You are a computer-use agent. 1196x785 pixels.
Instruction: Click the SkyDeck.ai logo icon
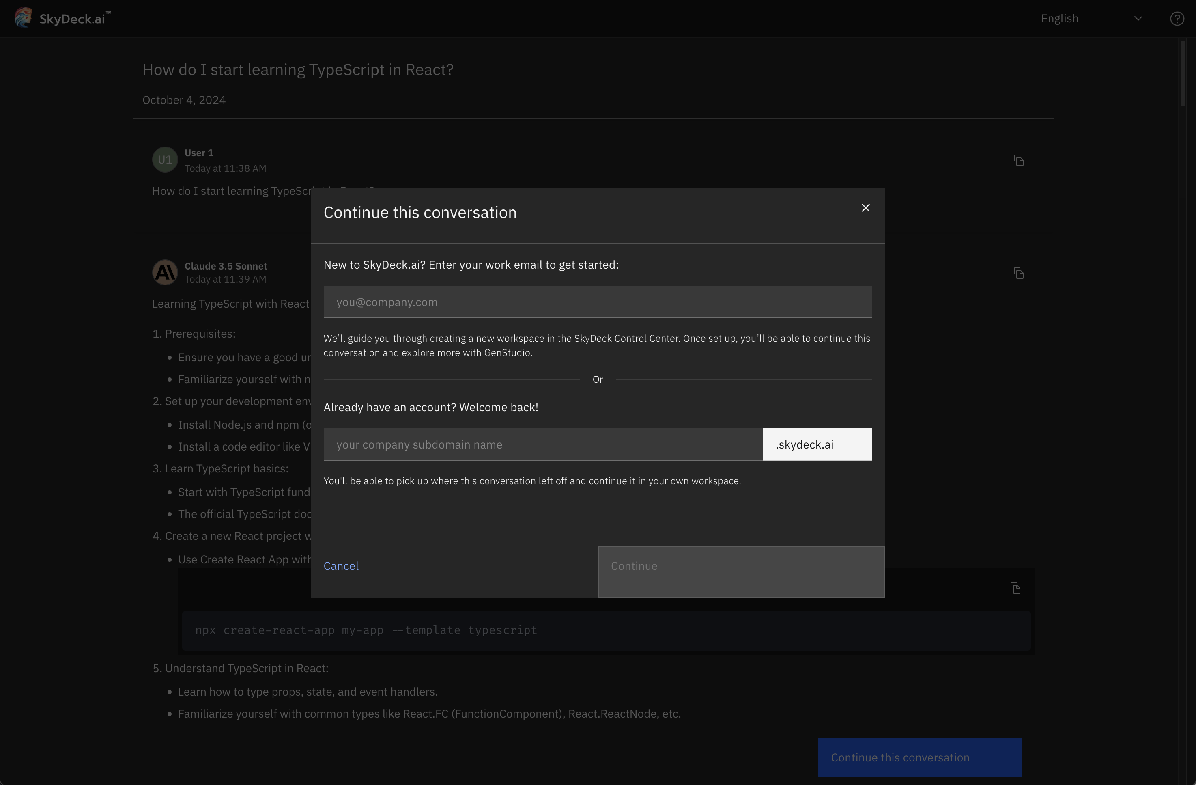click(x=23, y=17)
